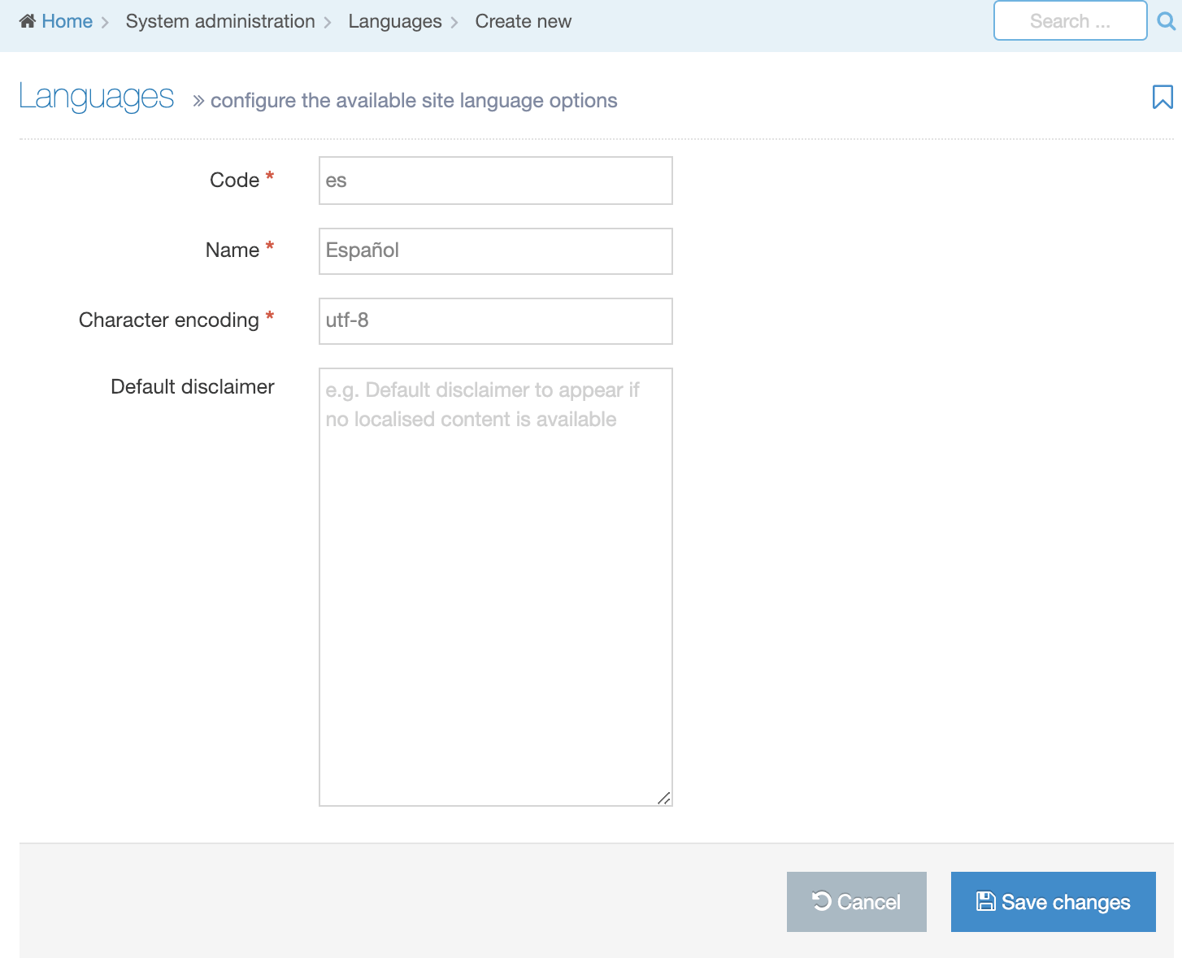Select the Create new breadcrumb item
Screen dimensions: 1182x958
coord(523,21)
